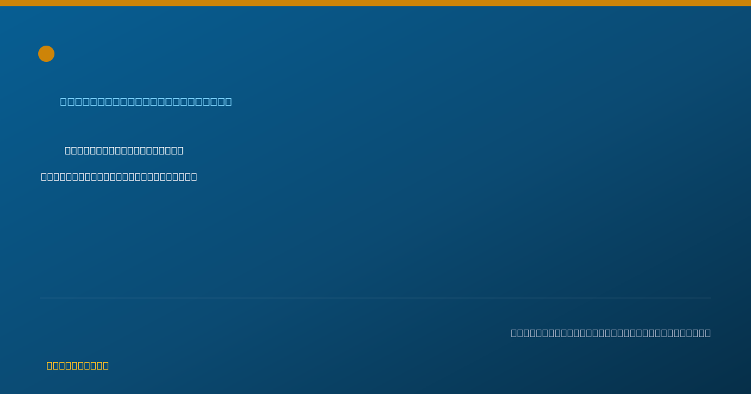The height and width of the screenshot is (394, 751).
Task: Click the thin horizontal divider line
Action: (375, 298)
